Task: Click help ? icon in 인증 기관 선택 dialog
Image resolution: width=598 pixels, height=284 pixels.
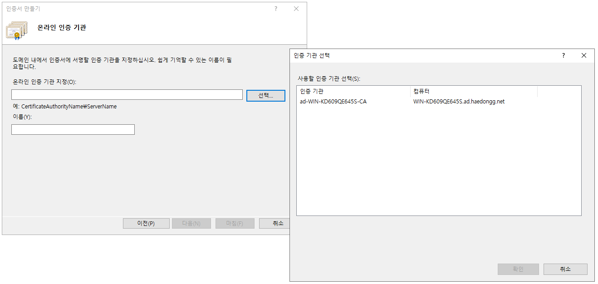Action: 564,55
